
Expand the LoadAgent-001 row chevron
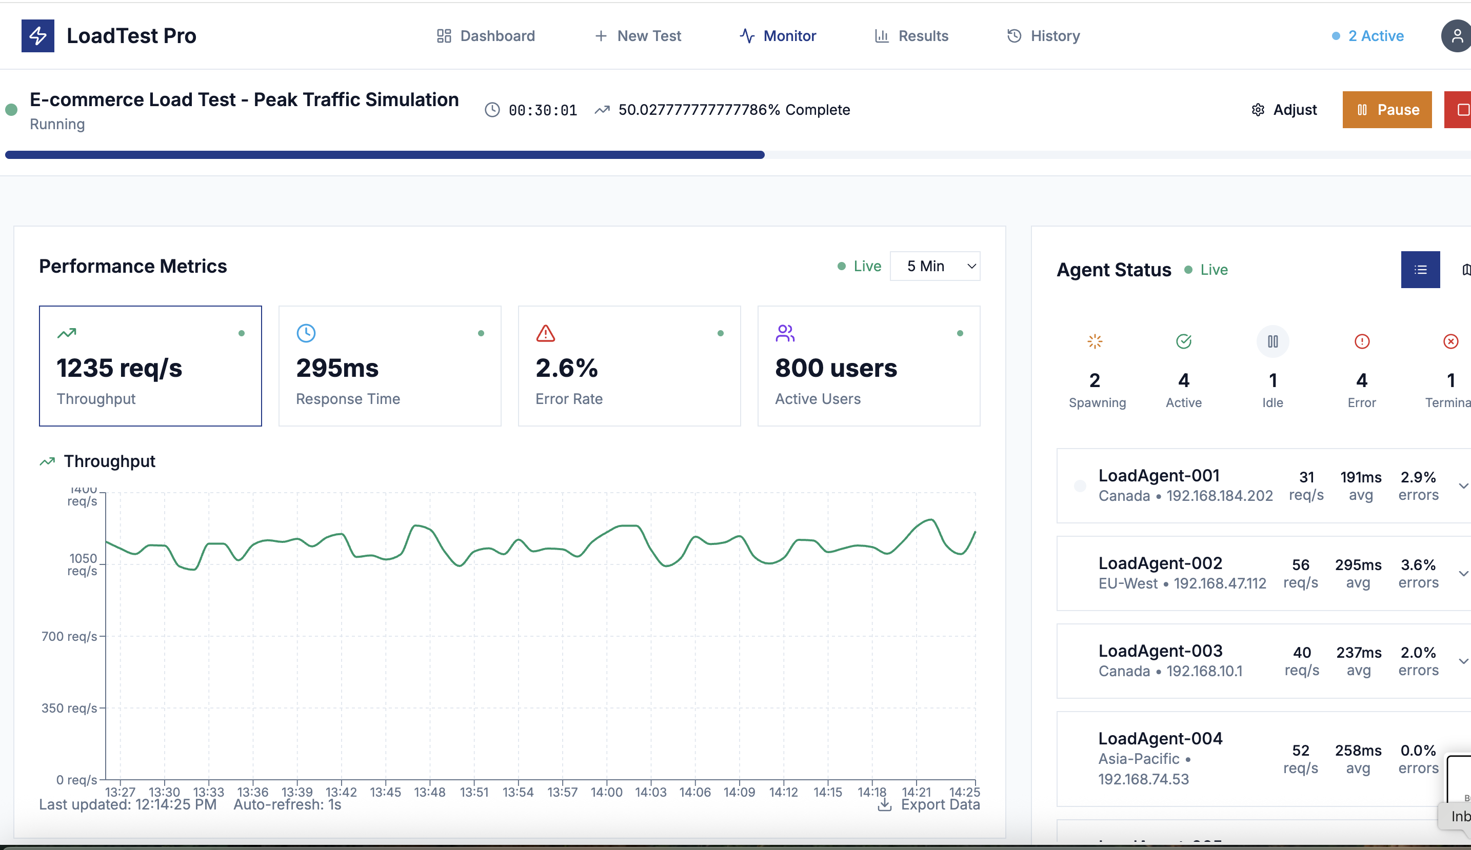1463,485
